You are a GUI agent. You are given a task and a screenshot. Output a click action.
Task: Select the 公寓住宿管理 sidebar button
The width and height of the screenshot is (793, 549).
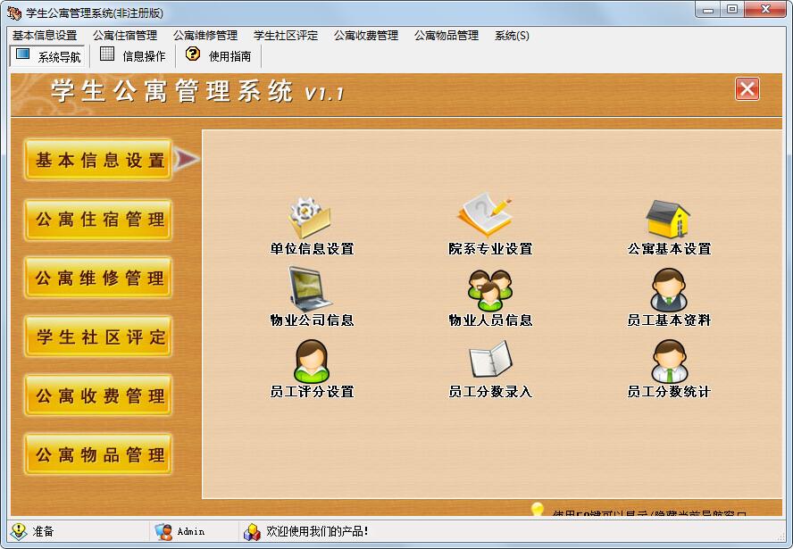point(98,220)
